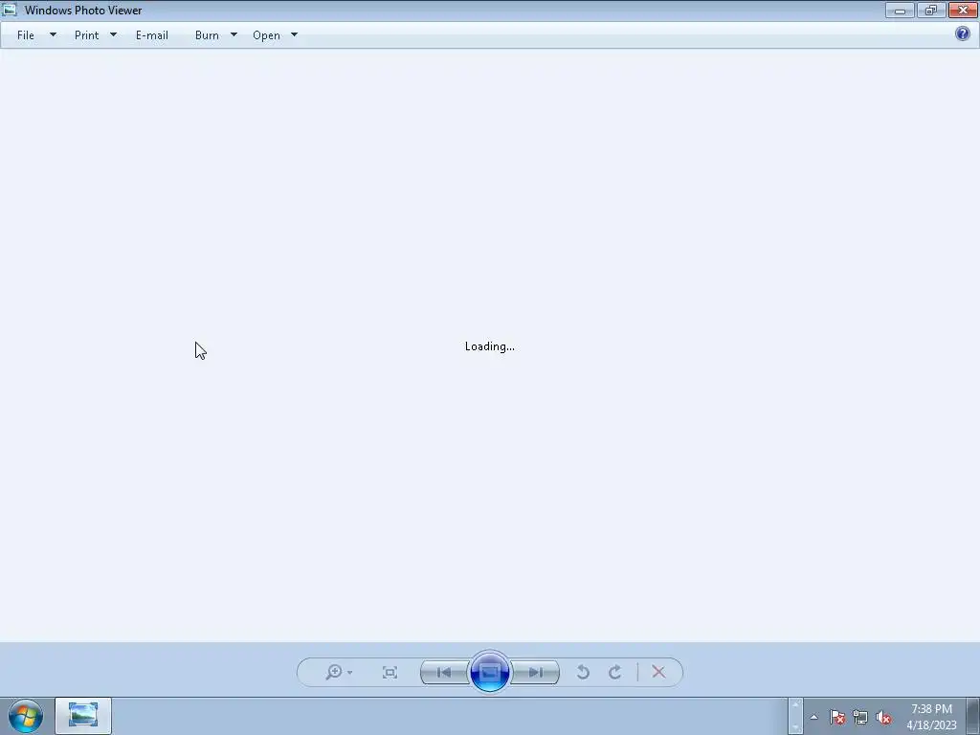The width and height of the screenshot is (980, 735).
Task: Open the Open menu
Action: tap(266, 35)
